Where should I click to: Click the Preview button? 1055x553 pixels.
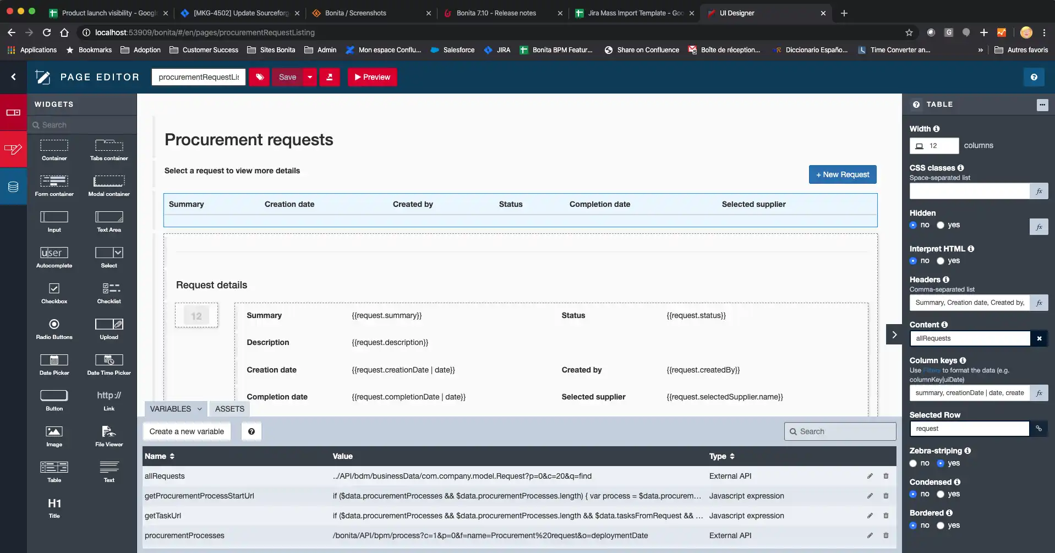[372, 77]
